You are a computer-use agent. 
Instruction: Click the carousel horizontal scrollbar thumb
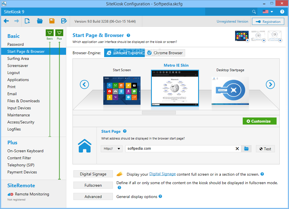[x=159, y=112]
